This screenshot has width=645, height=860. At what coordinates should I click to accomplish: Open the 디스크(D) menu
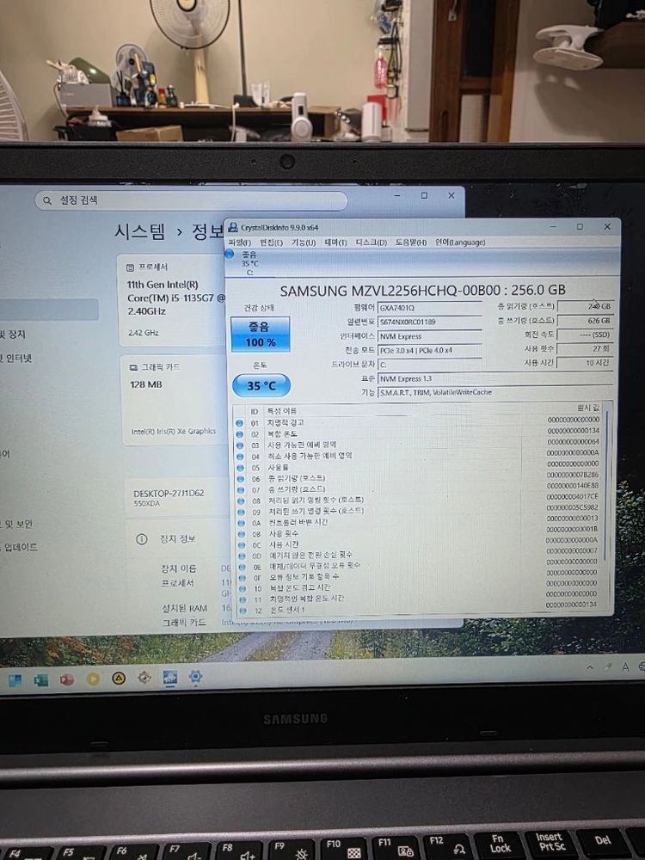pyautogui.click(x=372, y=243)
